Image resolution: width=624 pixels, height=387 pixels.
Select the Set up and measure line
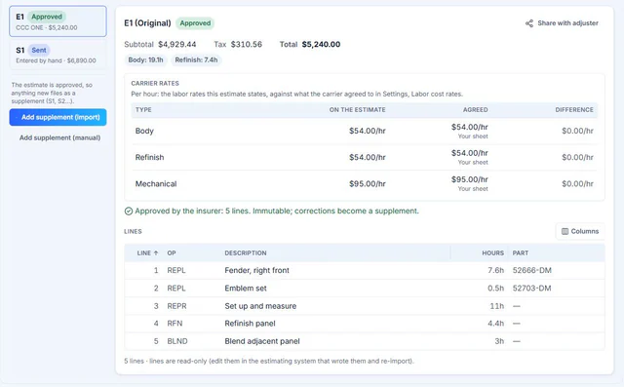click(365, 306)
